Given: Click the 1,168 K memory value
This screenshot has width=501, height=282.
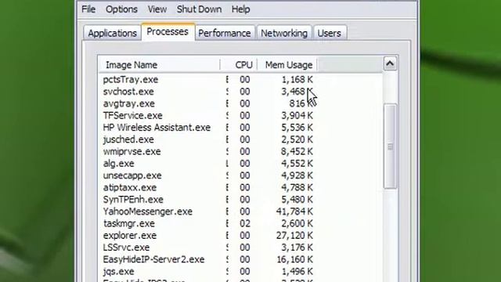Looking at the screenshot, I should pos(297,80).
